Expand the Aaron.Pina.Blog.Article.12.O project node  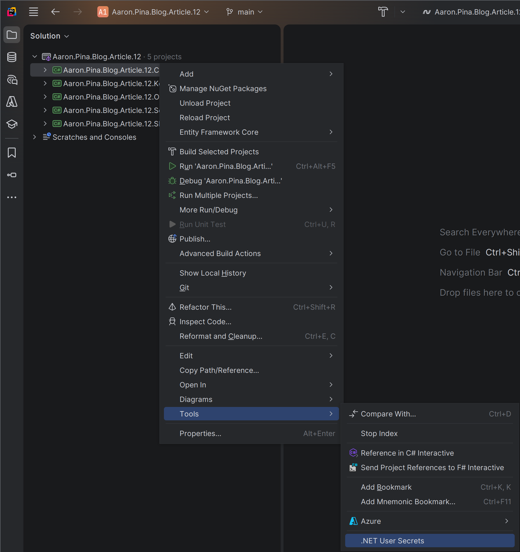coord(45,97)
